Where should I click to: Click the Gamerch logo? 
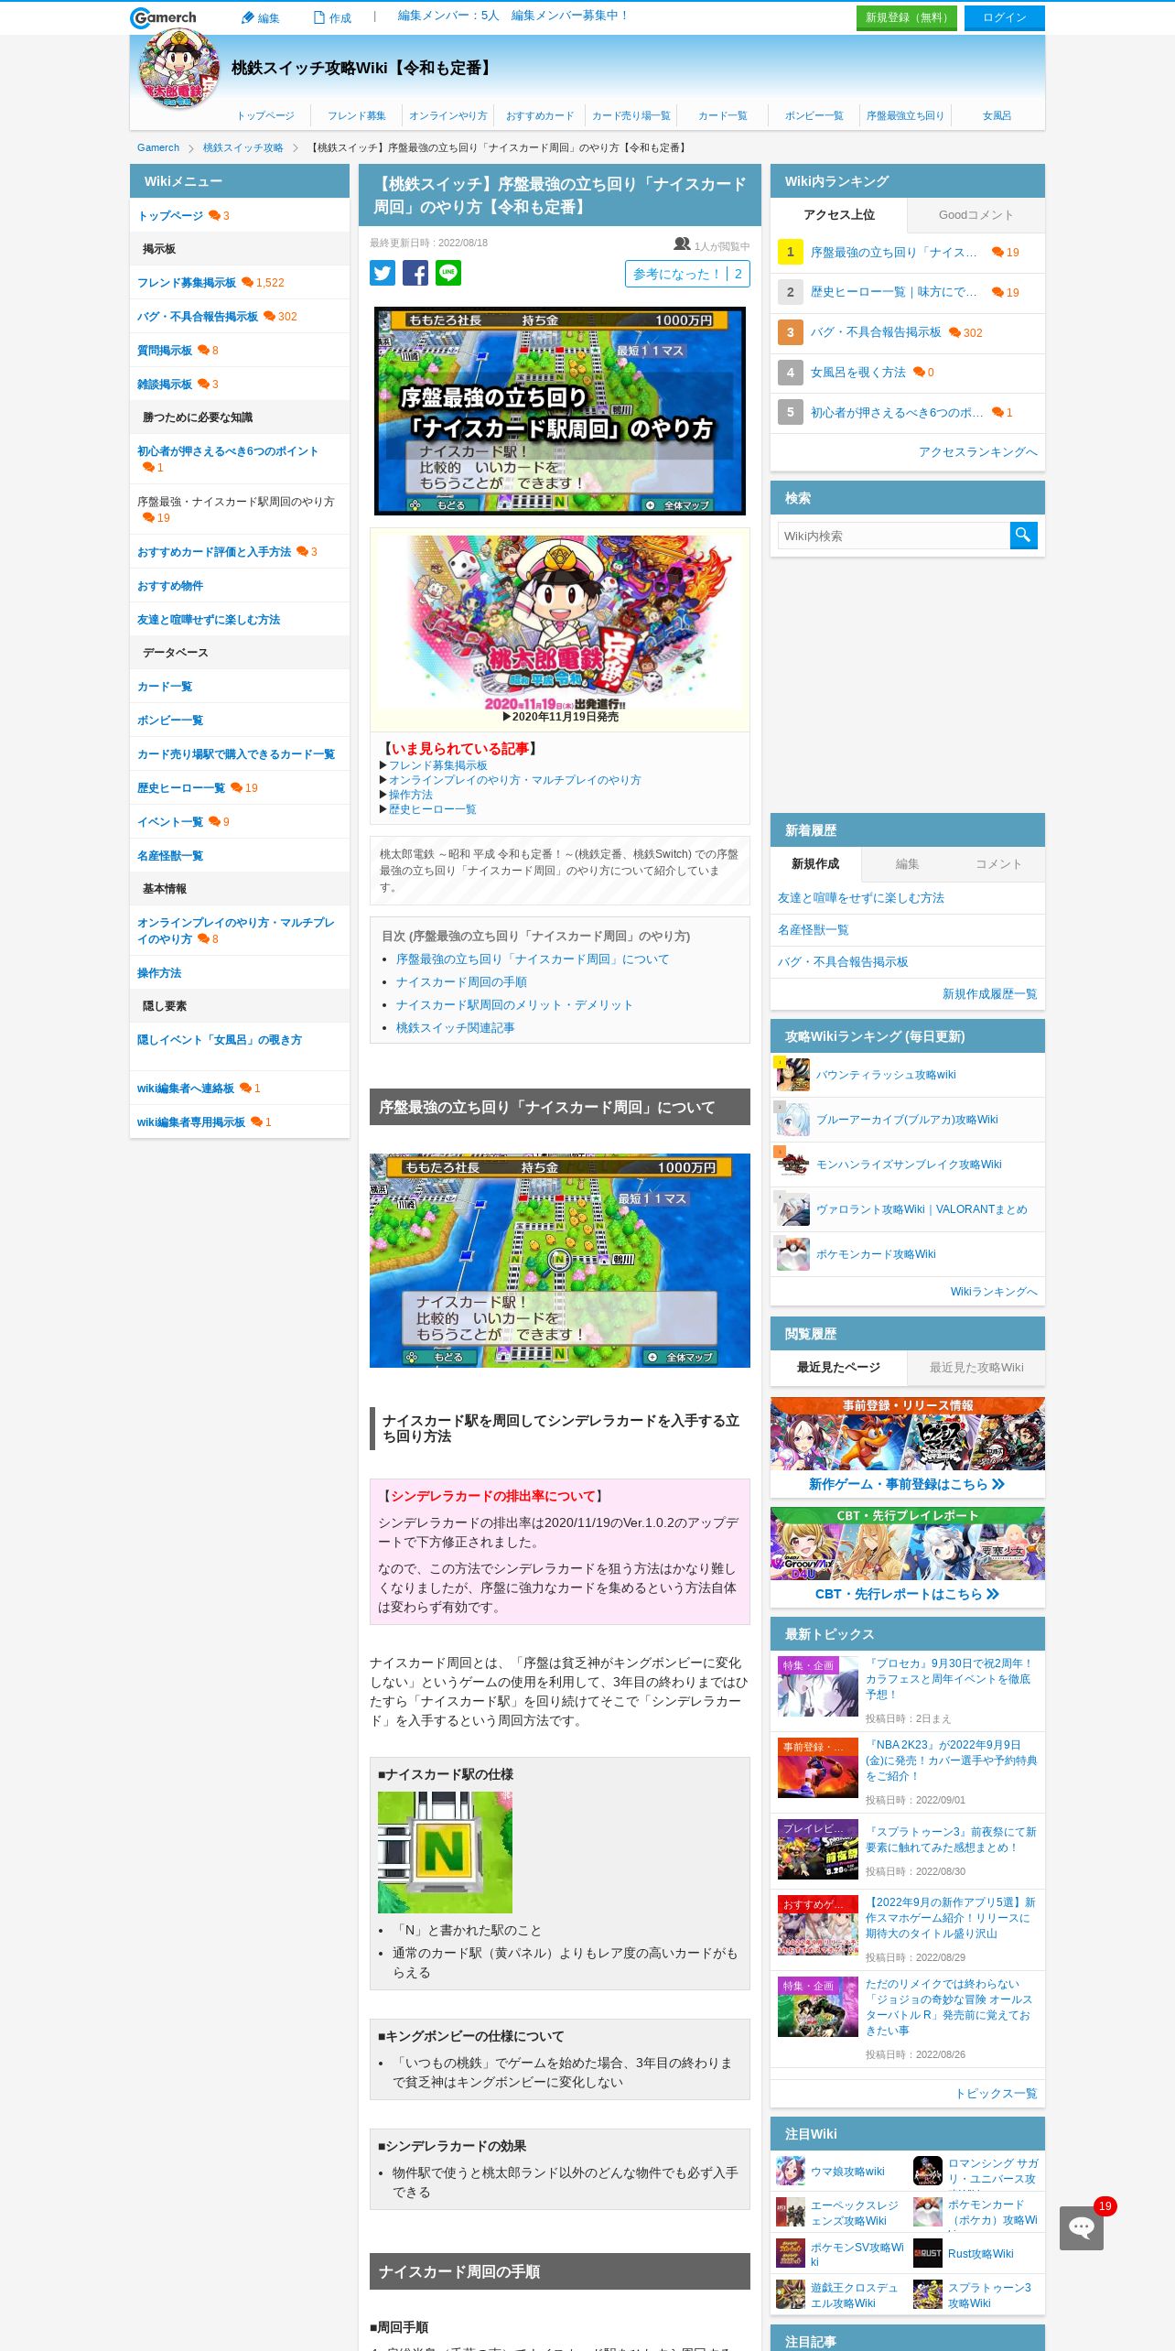(x=163, y=17)
